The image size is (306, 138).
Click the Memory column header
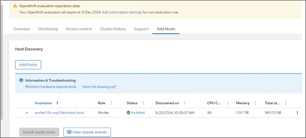coord(243,103)
